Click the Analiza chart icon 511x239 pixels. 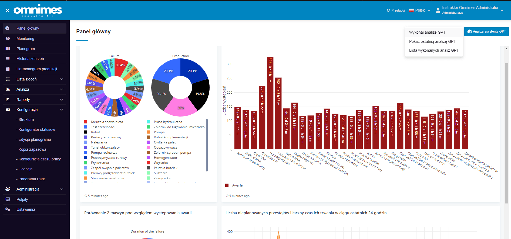click(x=8, y=89)
